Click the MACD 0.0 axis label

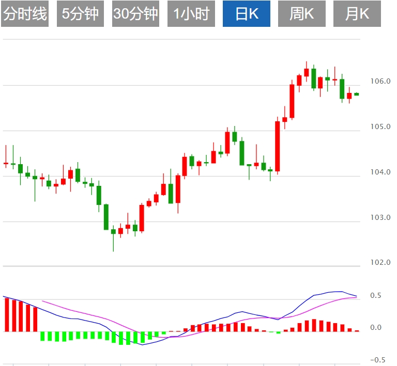coord(375,327)
